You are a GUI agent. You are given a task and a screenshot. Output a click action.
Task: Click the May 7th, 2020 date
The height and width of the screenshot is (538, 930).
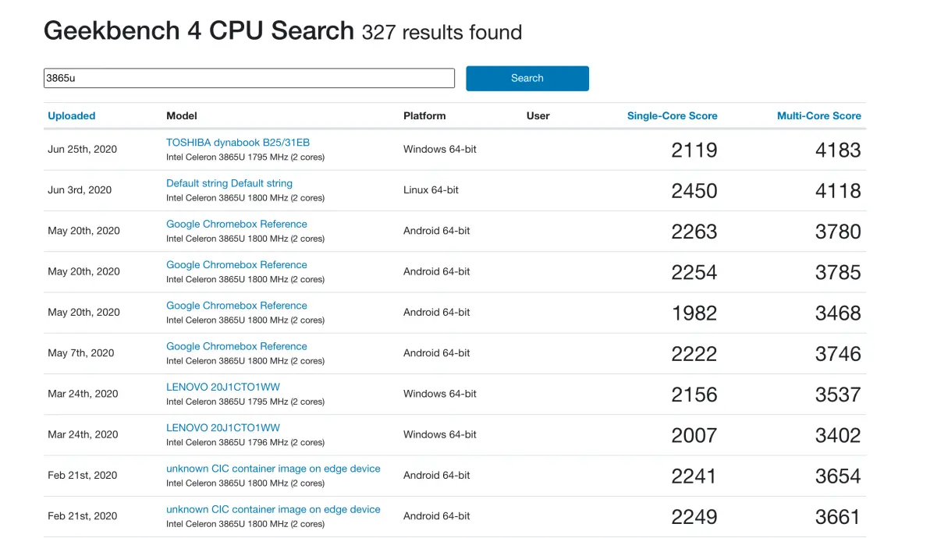pyautogui.click(x=80, y=353)
